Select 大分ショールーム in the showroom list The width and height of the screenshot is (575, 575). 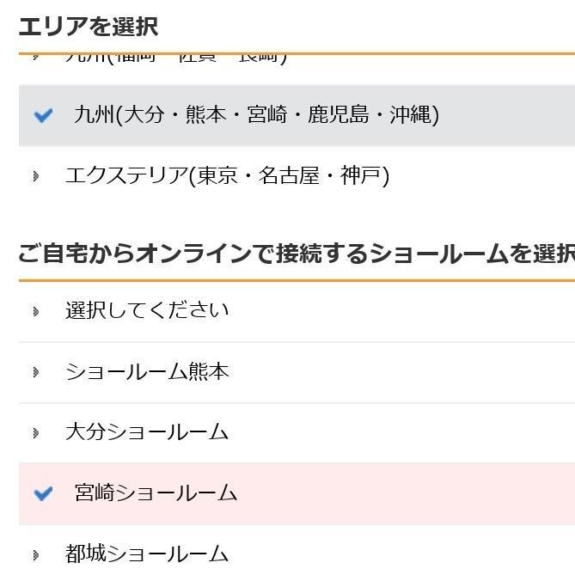pyautogui.click(x=147, y=432)
